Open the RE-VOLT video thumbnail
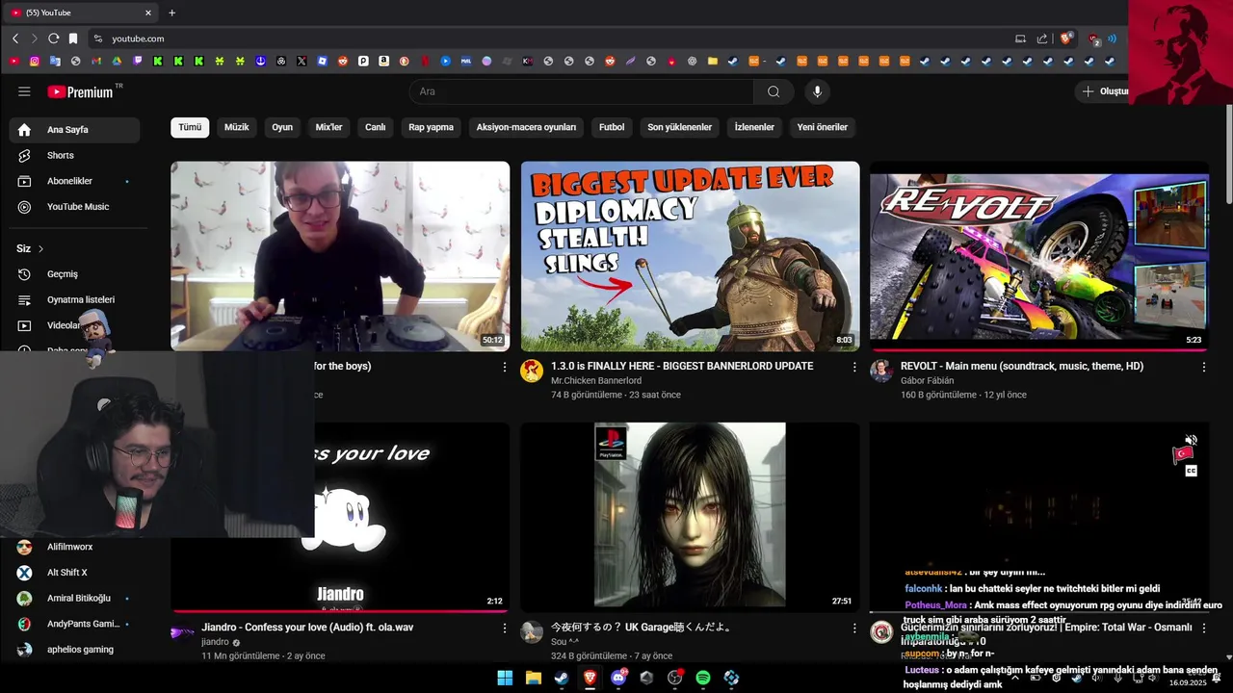1233x693 pixels. tap(1039, 256)
